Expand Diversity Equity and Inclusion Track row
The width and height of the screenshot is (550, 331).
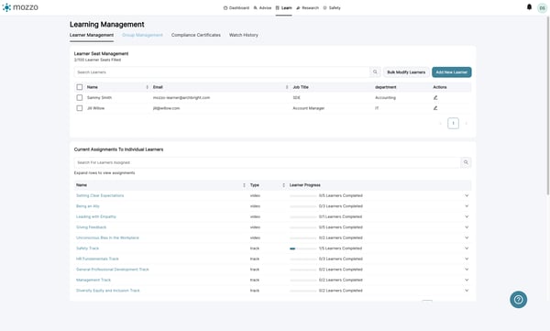coord(467,291)
